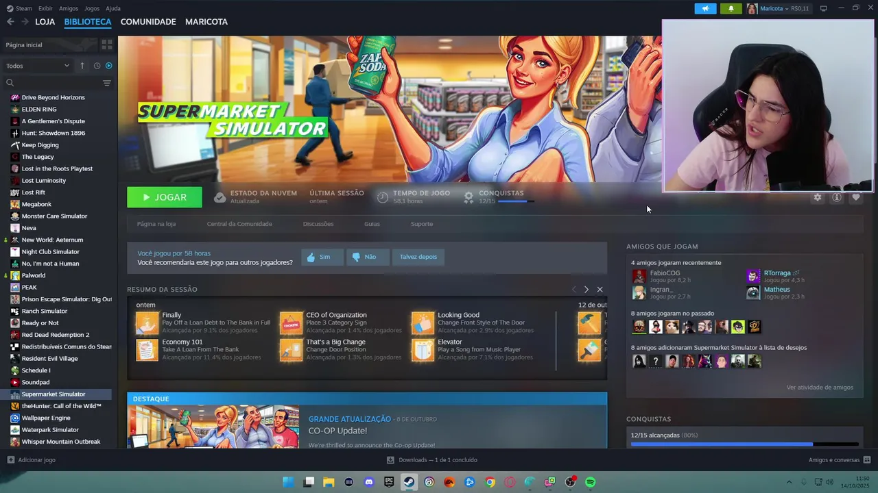Image resolution: width=878 pixels, height=493 pixels.
Task: Click Ver atividade de amigos link
Action: pyautogui.click(x=820, y=388)
